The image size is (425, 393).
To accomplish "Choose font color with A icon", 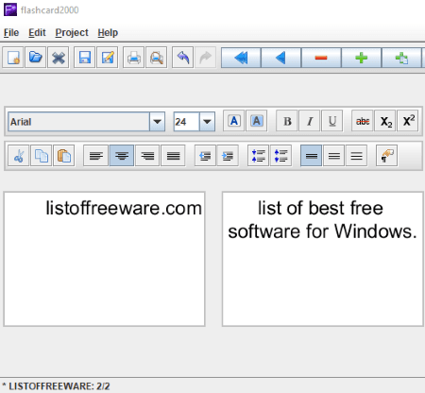I will pyautogui.click(x=234, y=121).
